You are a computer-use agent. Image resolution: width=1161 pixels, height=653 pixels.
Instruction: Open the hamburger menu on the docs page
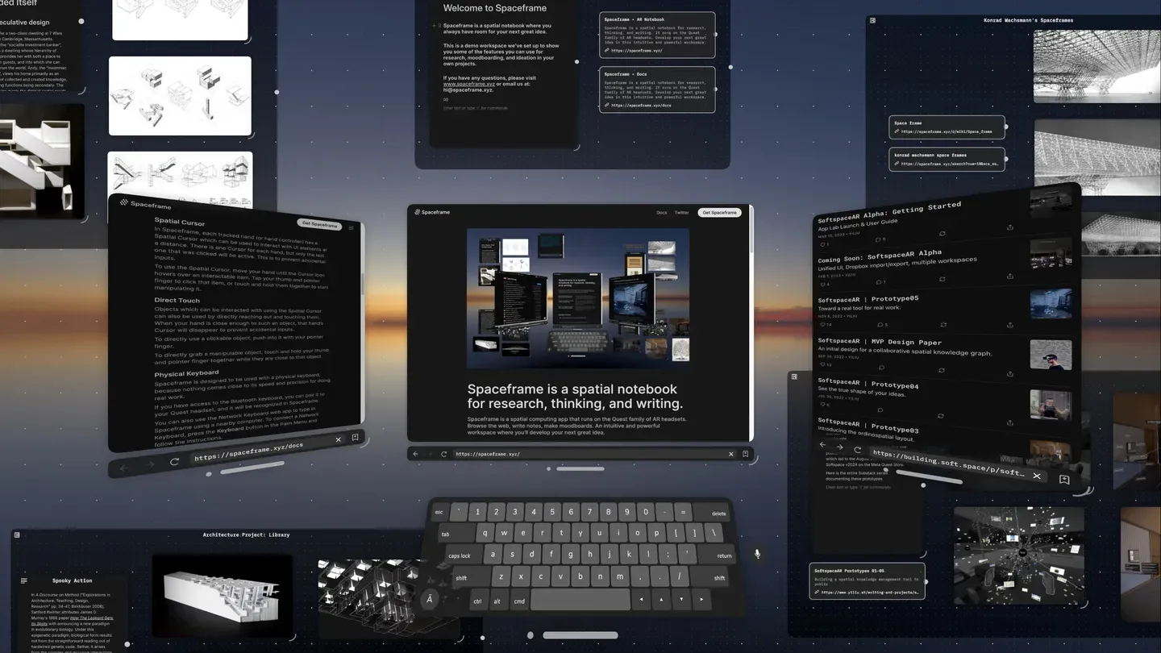pos(350,227)
